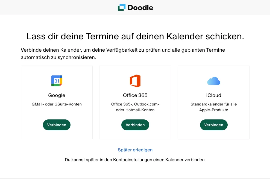
Task: Click the Standardkalender für Apple-Produkte description
Action: [214, 107]
